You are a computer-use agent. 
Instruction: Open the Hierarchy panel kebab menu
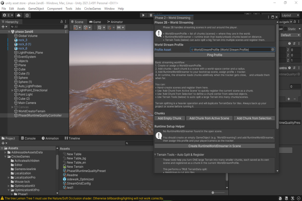tap(66, 22)
